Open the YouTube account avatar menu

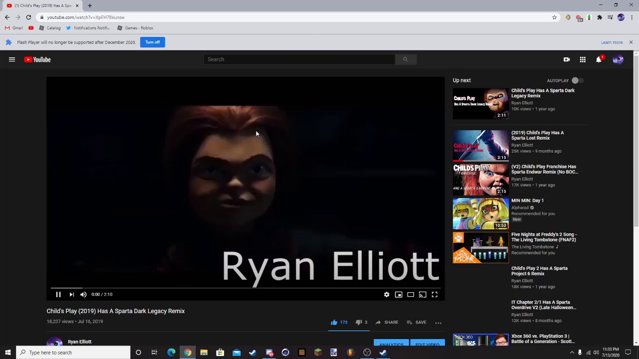[618, 59]
